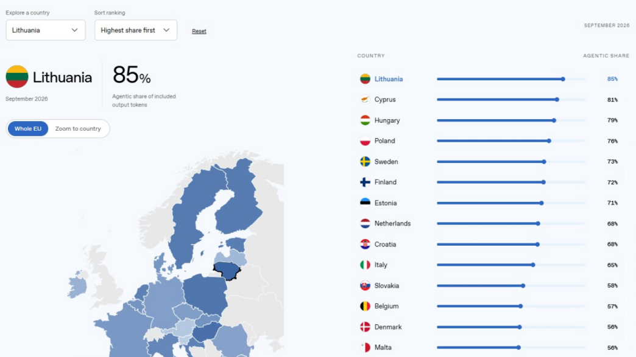Click the Reset link
Screen dimensions: 636x357
199,31
